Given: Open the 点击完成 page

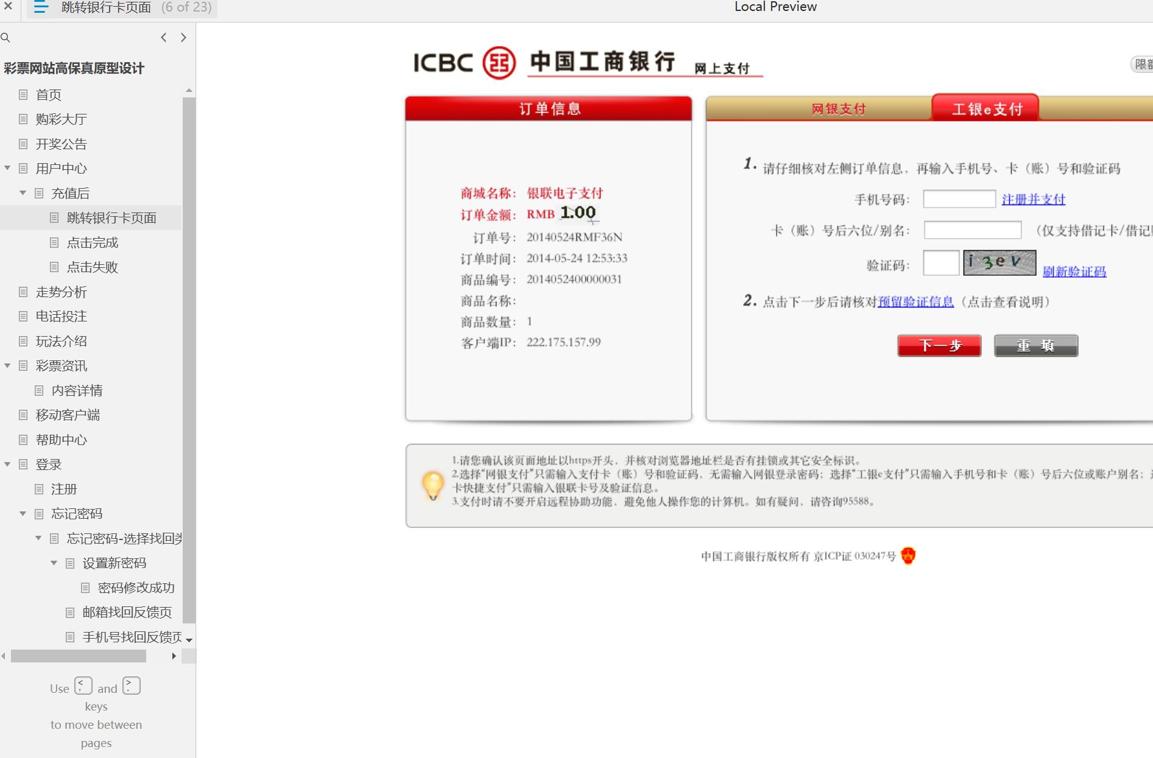Looking at the screenshot, I should (x=93, y=242).
